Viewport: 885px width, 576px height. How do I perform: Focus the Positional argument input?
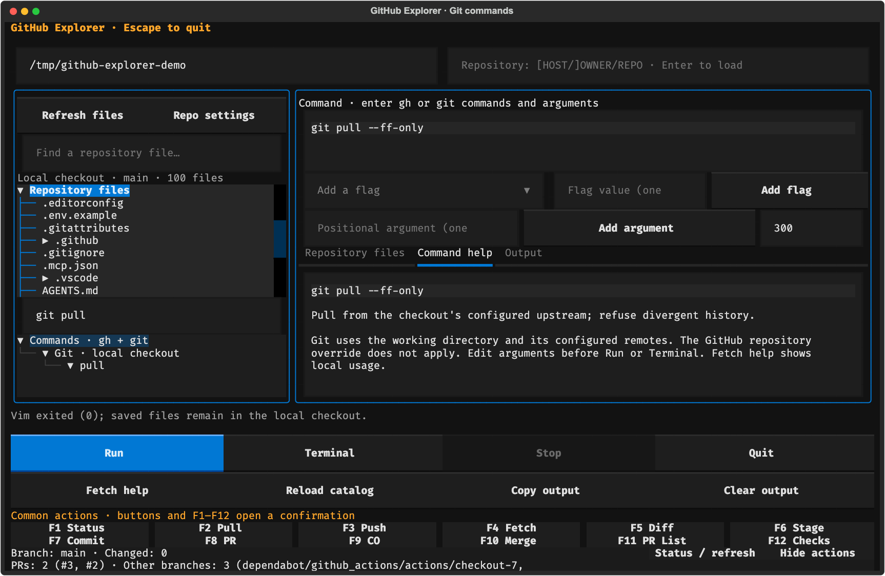[x=411, y=228]
